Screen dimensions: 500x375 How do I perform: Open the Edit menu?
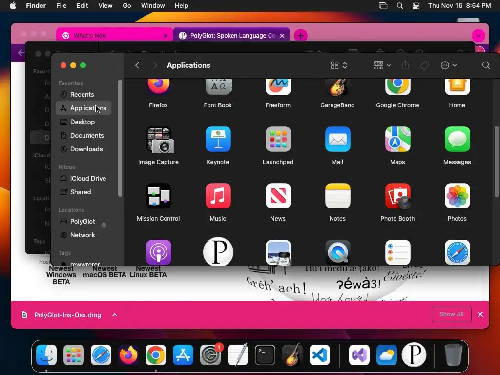click(x=82, y=5)
